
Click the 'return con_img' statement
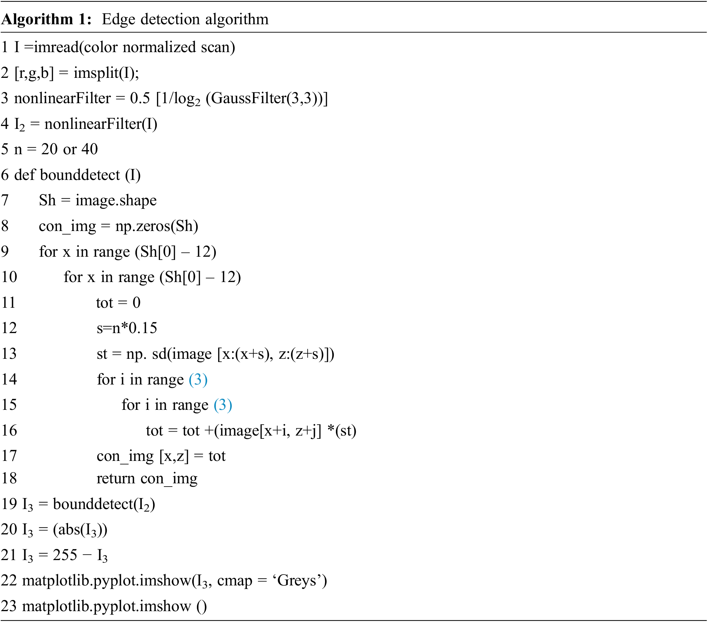click(147, 479)
